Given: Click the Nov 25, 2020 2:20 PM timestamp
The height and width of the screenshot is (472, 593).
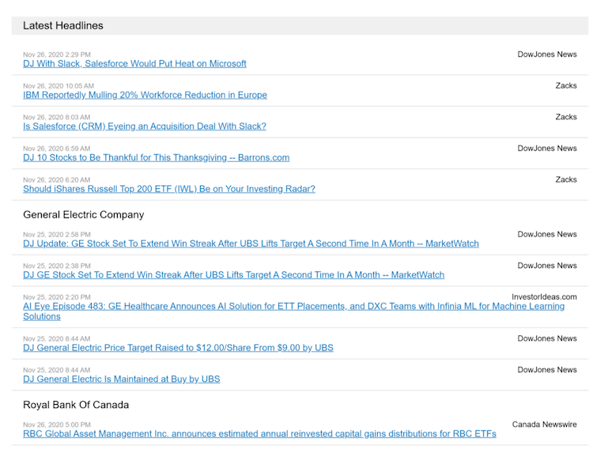Looking at the screenshot, I should 56,297.
